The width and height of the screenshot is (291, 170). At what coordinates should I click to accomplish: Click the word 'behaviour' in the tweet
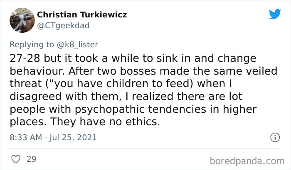pyautogui.click(x=35, y=70)
